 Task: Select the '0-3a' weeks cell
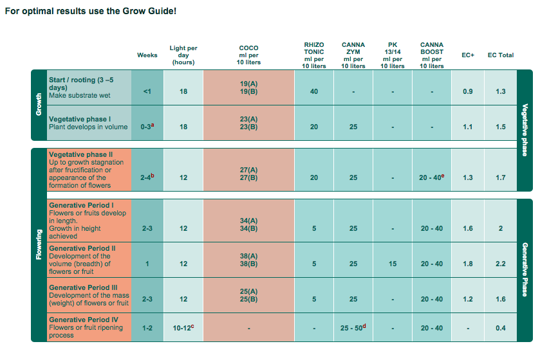147,123
